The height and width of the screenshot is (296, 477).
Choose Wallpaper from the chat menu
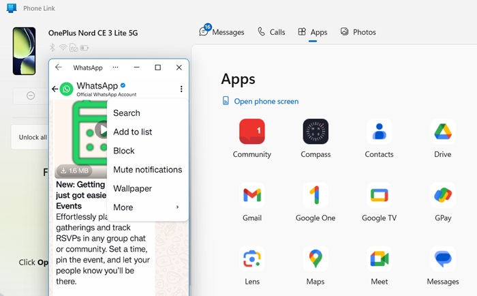pos(148,188)
